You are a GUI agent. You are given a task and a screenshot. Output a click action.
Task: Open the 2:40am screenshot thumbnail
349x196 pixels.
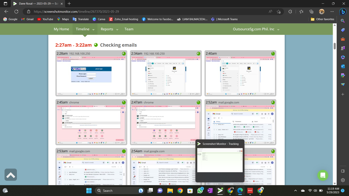(240, 76)
